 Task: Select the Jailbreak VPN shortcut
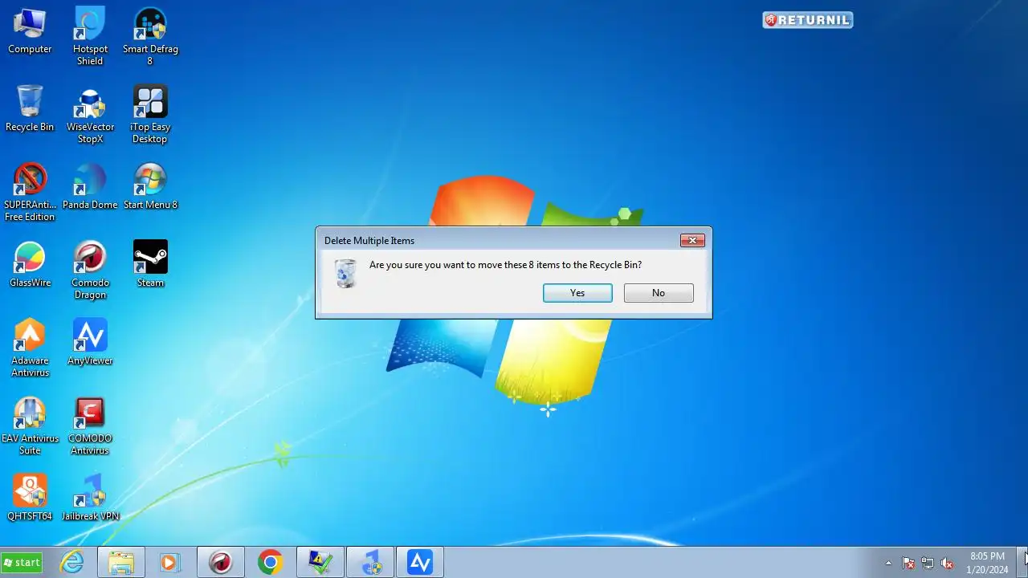point(90,499)
